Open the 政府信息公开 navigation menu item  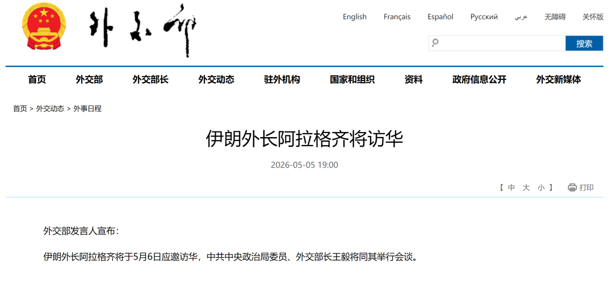(479, 80)
